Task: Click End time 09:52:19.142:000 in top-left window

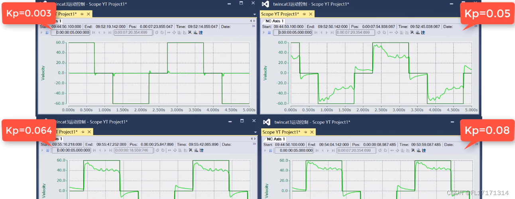Action: coord(110,27)
